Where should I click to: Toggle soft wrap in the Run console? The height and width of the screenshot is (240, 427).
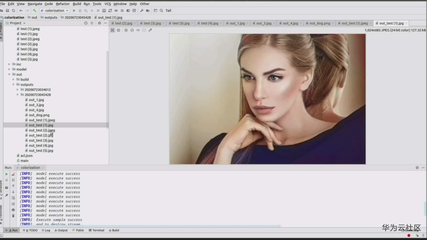(x=13, y=198)
